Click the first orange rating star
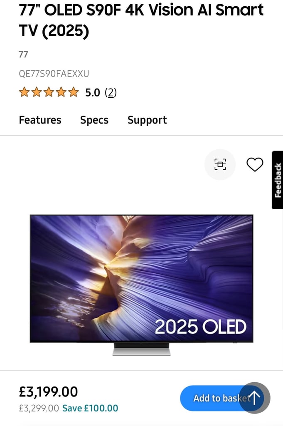The height and width of the screenshot is (426, 283). (x=24, y=92)
